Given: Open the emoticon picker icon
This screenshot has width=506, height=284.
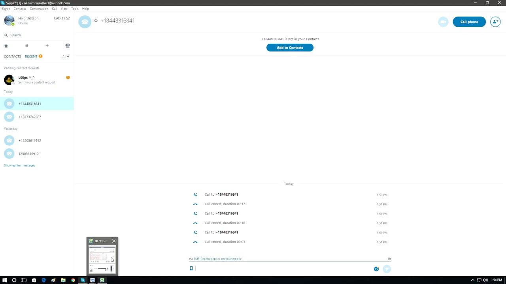Looking at the screenshot, I should tap(376, 269).
